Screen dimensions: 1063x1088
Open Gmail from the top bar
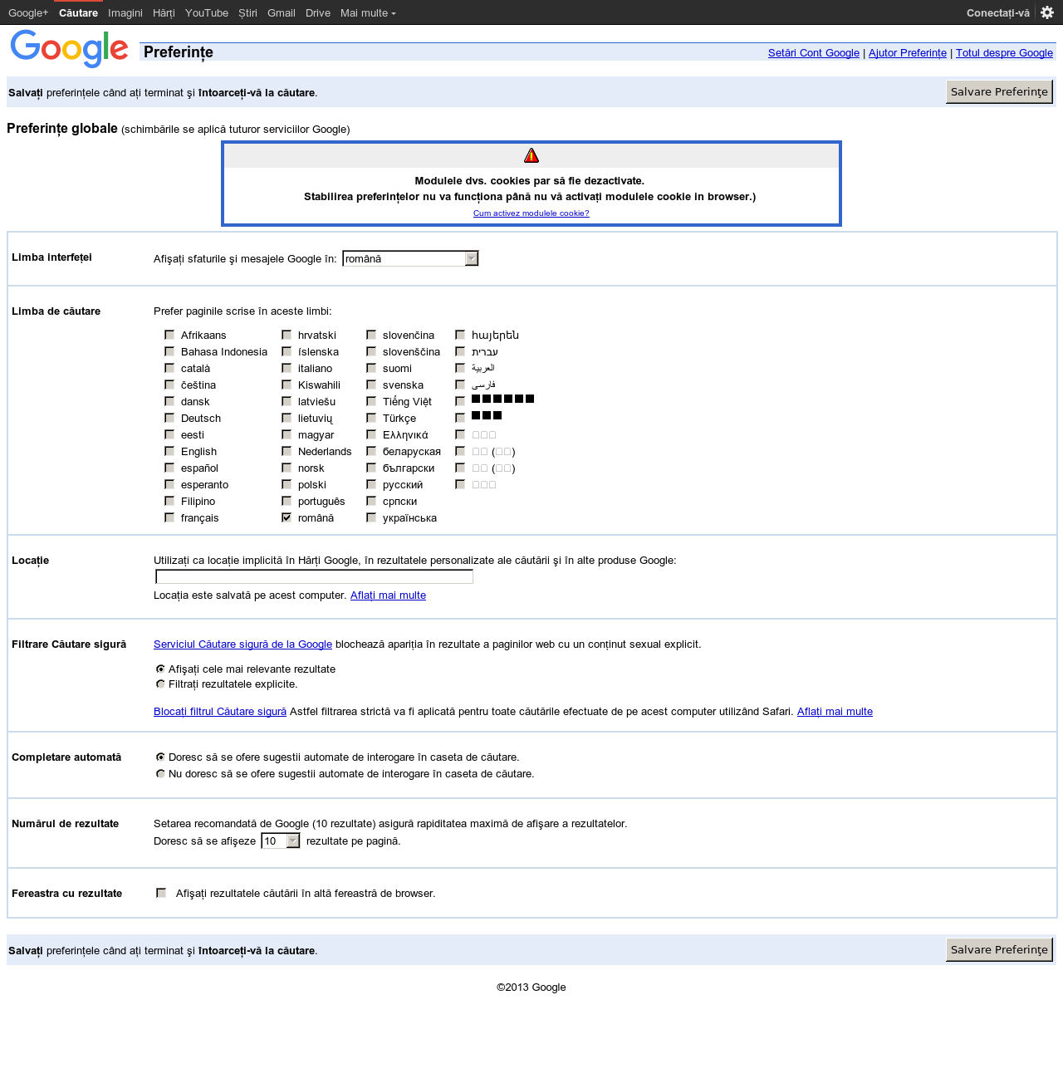(282, 12)
